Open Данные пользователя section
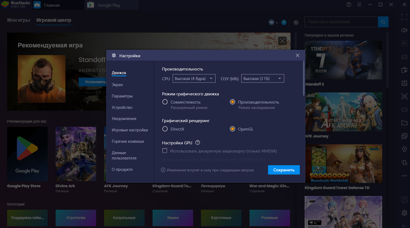The image size is (410, 228). point(124,155)
